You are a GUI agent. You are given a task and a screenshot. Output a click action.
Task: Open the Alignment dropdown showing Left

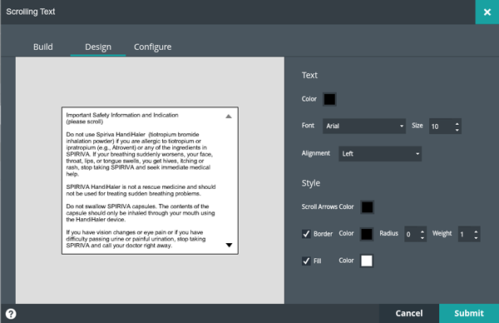[x=380, y=153]
